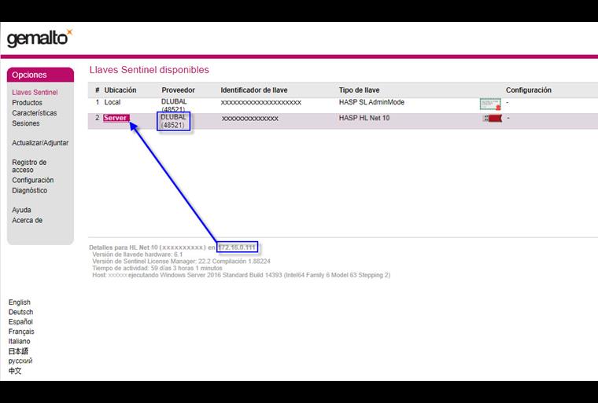Click the HASP SL AdminMode certificate icon
The width and height of the screenshot is (598, 403).
pyautogui.click(x=490, y=104)
